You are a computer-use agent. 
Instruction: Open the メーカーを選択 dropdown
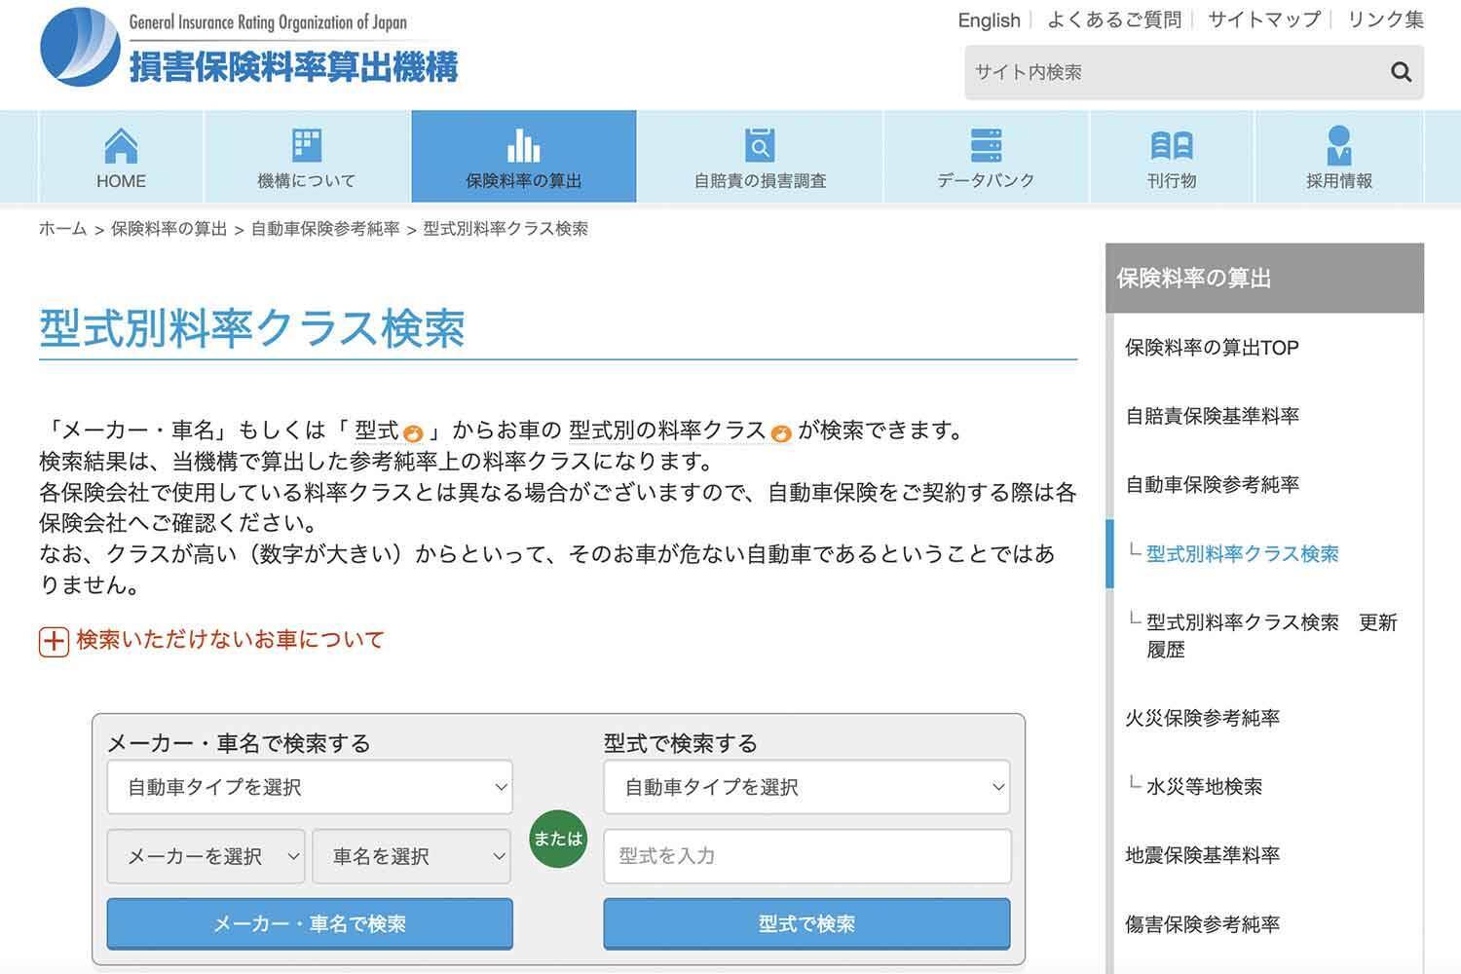[206, 856]
